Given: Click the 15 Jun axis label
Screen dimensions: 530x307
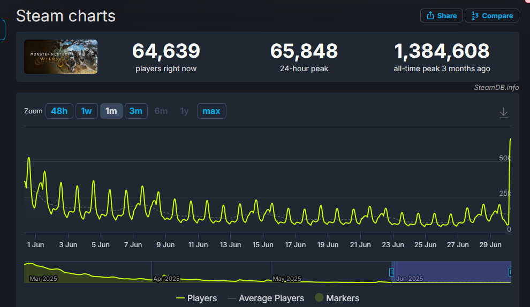Looking at the screenshot, I should click(263, 244).
